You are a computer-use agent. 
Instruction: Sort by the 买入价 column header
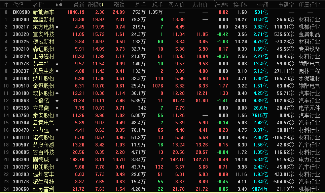[176, 5]
